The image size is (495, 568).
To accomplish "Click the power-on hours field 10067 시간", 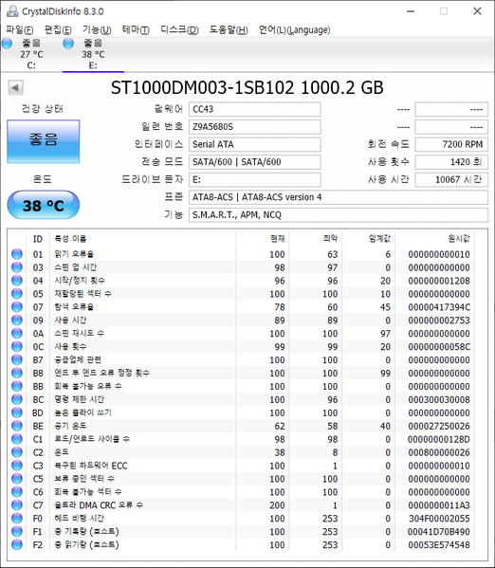I will coord(451,179).
